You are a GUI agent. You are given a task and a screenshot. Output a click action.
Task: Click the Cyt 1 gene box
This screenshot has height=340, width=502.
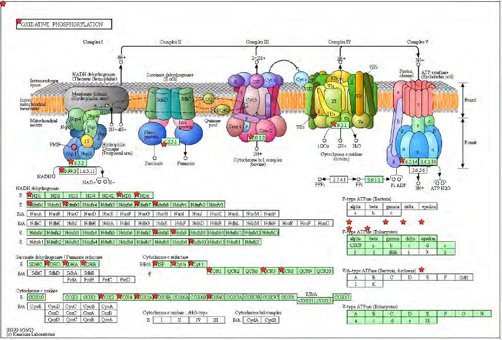tap(198, 264)
